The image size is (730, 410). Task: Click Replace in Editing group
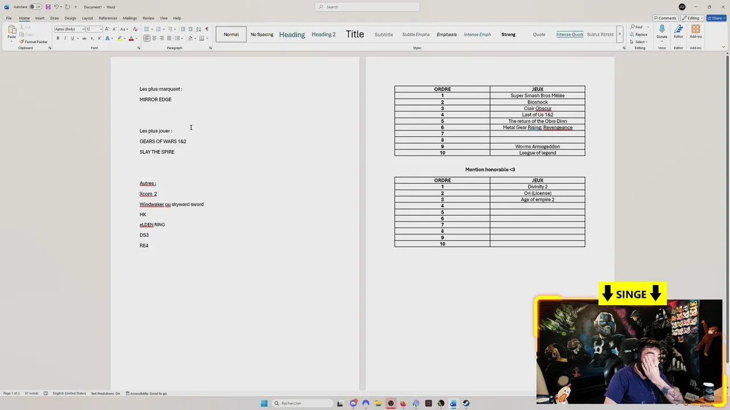(x=639, y=34)
